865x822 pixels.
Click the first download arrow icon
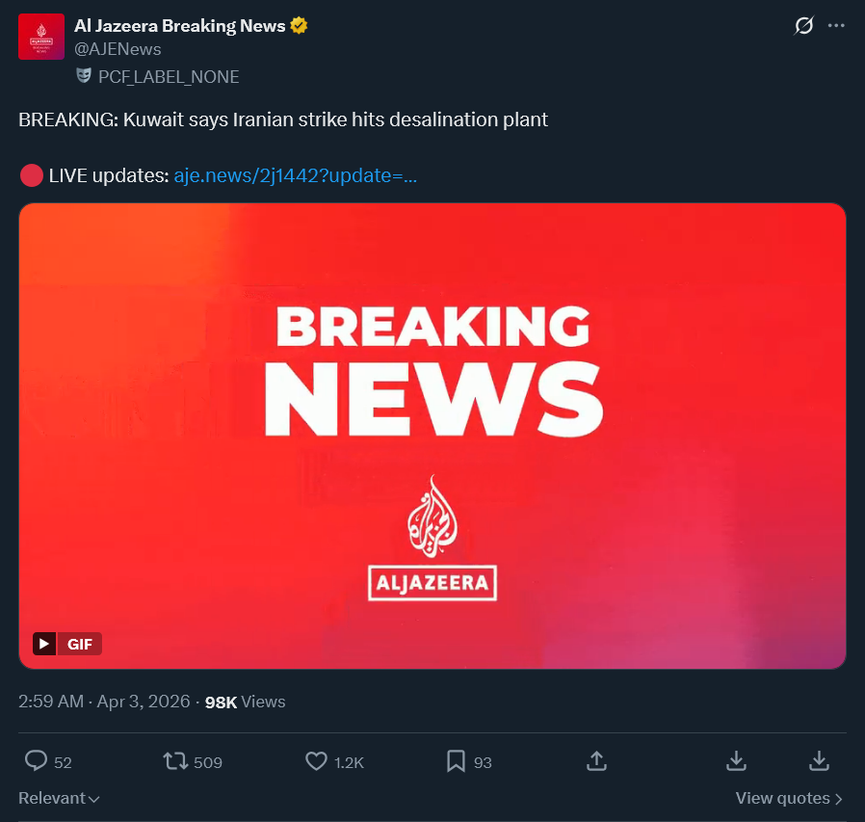[736, 760]
